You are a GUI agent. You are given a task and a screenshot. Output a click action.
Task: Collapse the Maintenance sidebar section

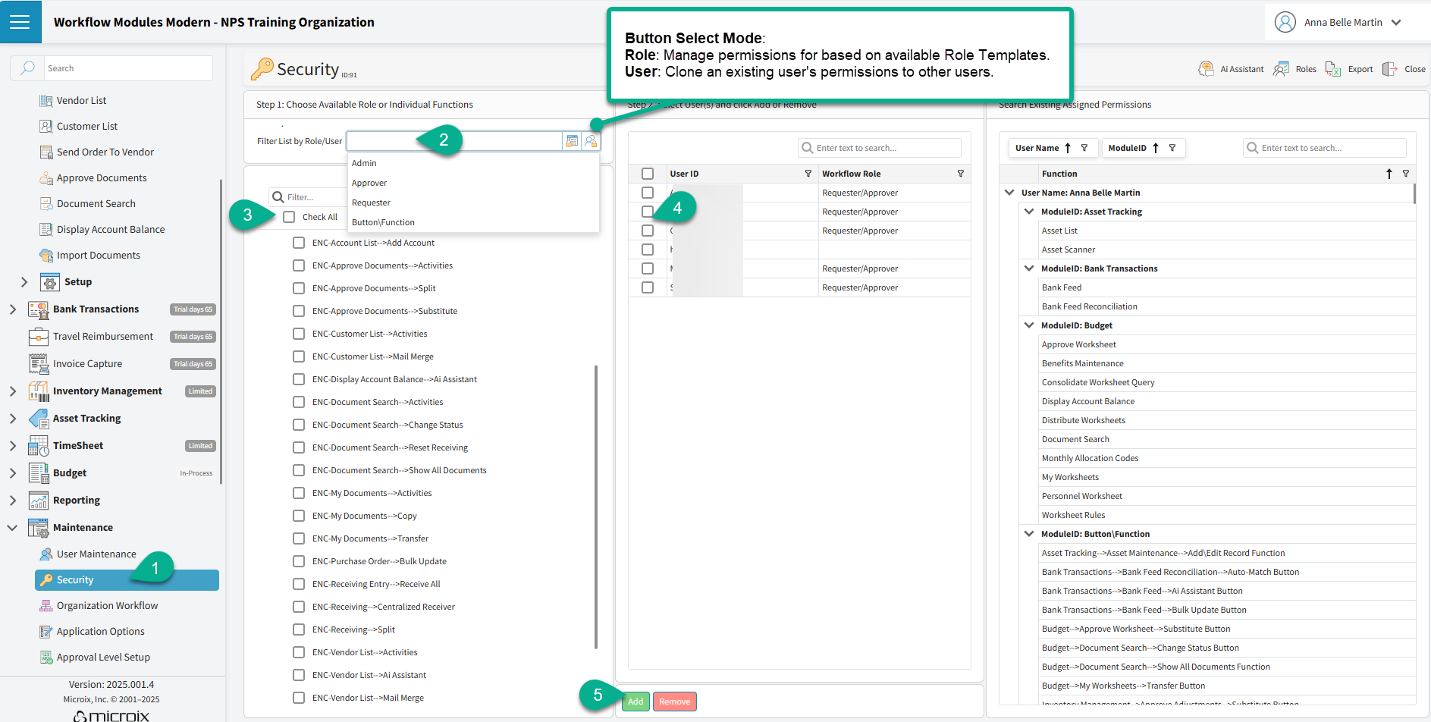click(x=13, y=528)
